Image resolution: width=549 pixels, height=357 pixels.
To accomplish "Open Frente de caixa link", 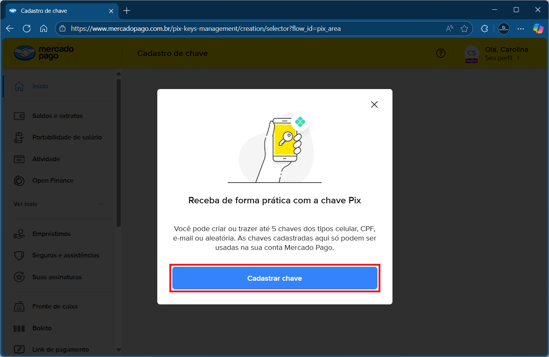I will point(55,306).
